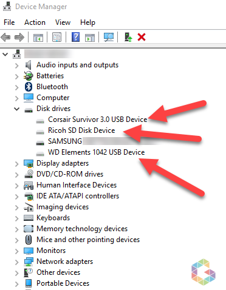Collapse the Disk drives category
Image resolution: width=226 pixels, height=290 pixels.
pos(17,109)
